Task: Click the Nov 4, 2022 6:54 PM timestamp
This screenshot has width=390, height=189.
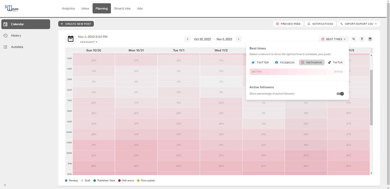Action: pos(93,37)
